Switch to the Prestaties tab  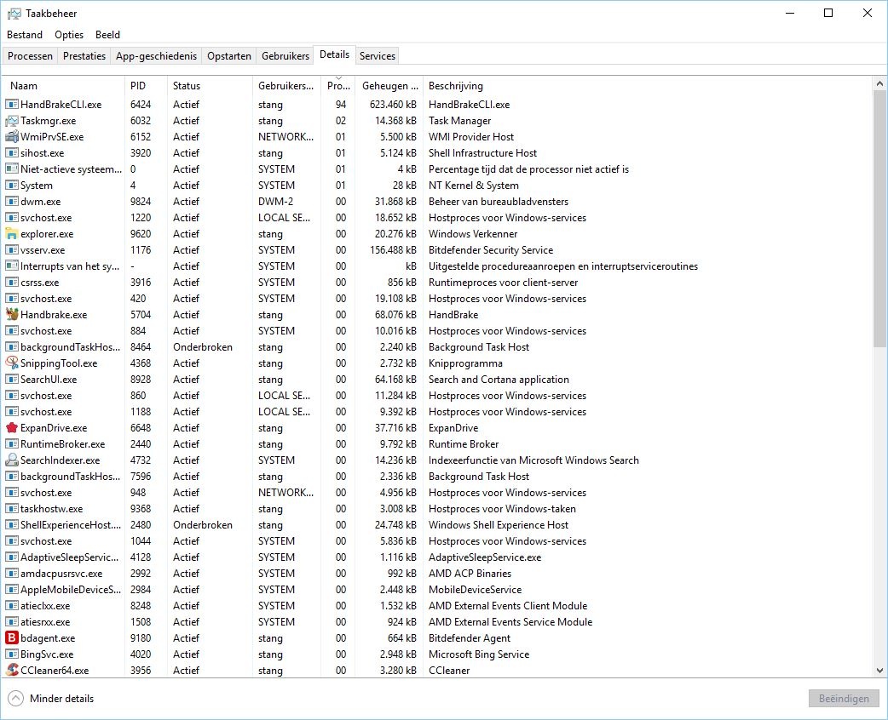click(84, 56)
